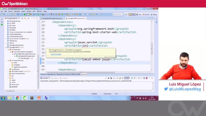
Task: Expand the gs-rest-service-complete project
Action: point(6,39)
